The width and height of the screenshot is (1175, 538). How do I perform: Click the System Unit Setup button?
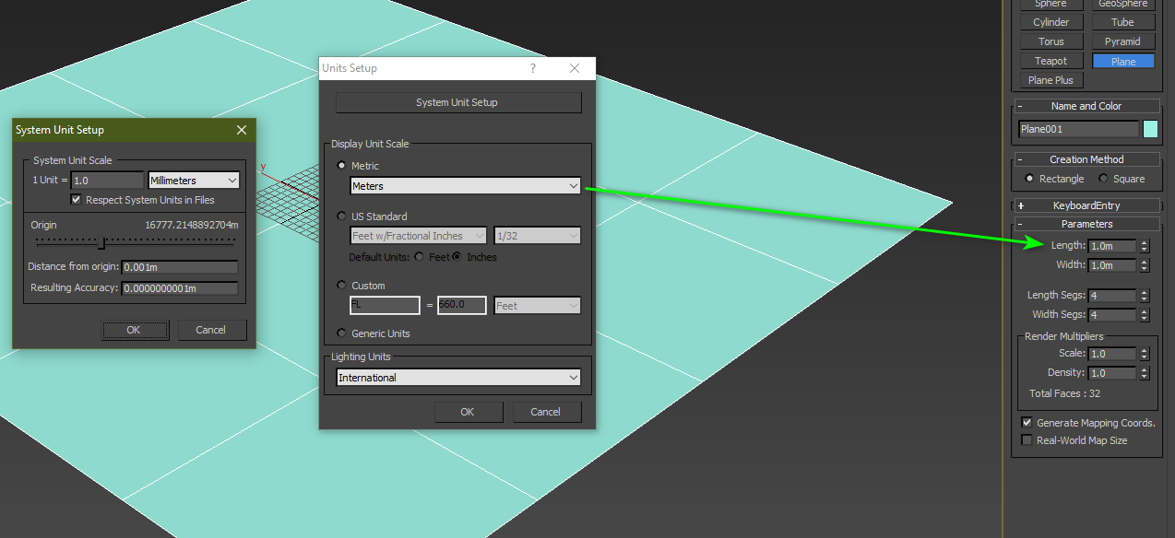[x=457, y=102]
